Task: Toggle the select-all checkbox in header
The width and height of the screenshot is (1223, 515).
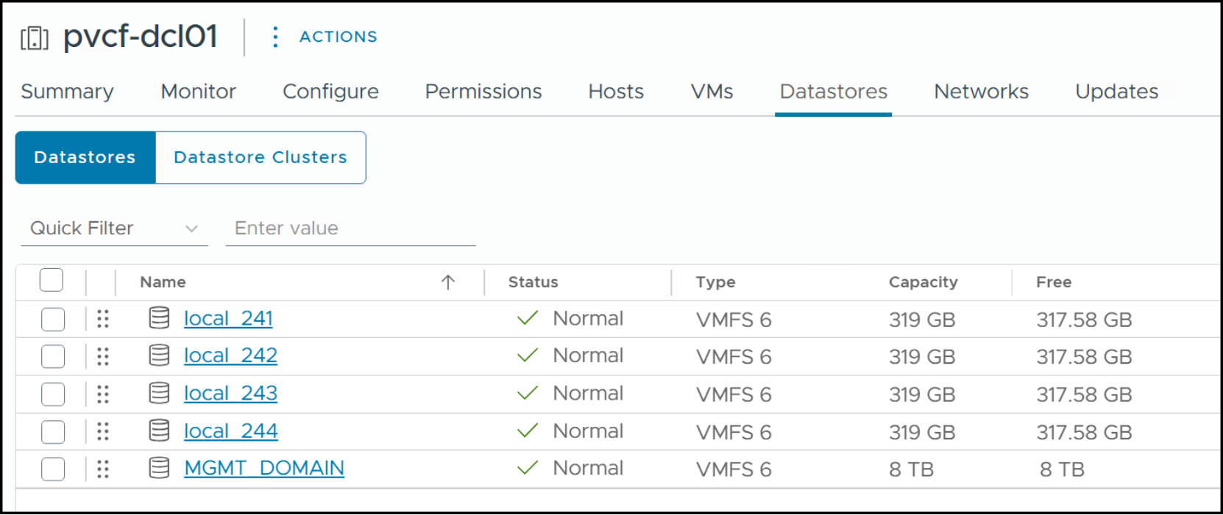Action: coord(52,281)
